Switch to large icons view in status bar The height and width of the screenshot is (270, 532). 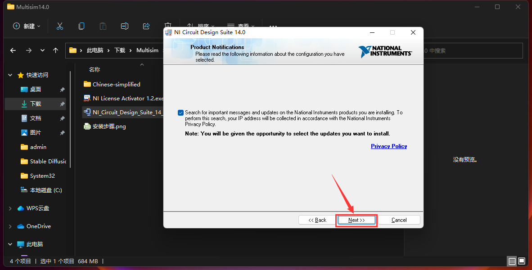coord(522,261)
